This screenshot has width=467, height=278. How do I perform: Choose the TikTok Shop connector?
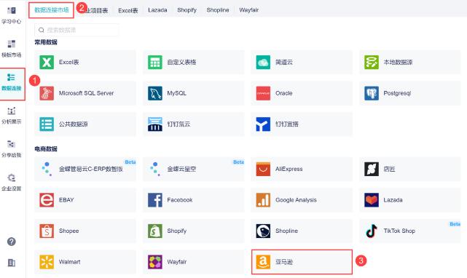coord(410,231)
